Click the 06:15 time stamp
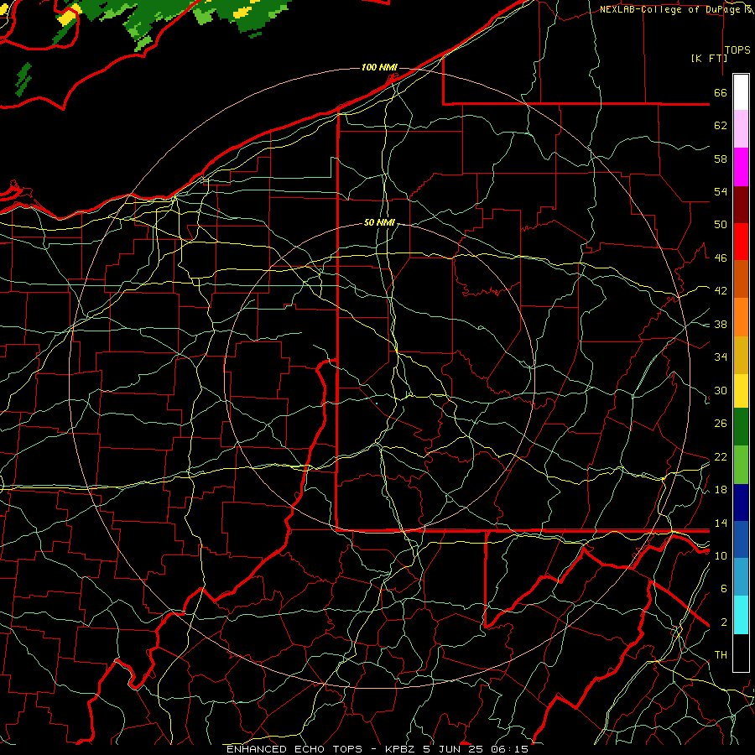The image size is (755, 755). coord(509,749)
